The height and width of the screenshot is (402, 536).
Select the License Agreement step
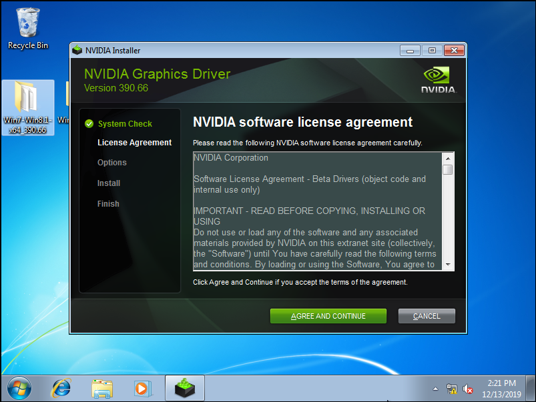[x=134, y=143]
